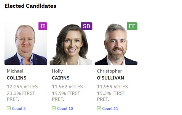Select Michael Collins's portrait photo

(26, 43)
